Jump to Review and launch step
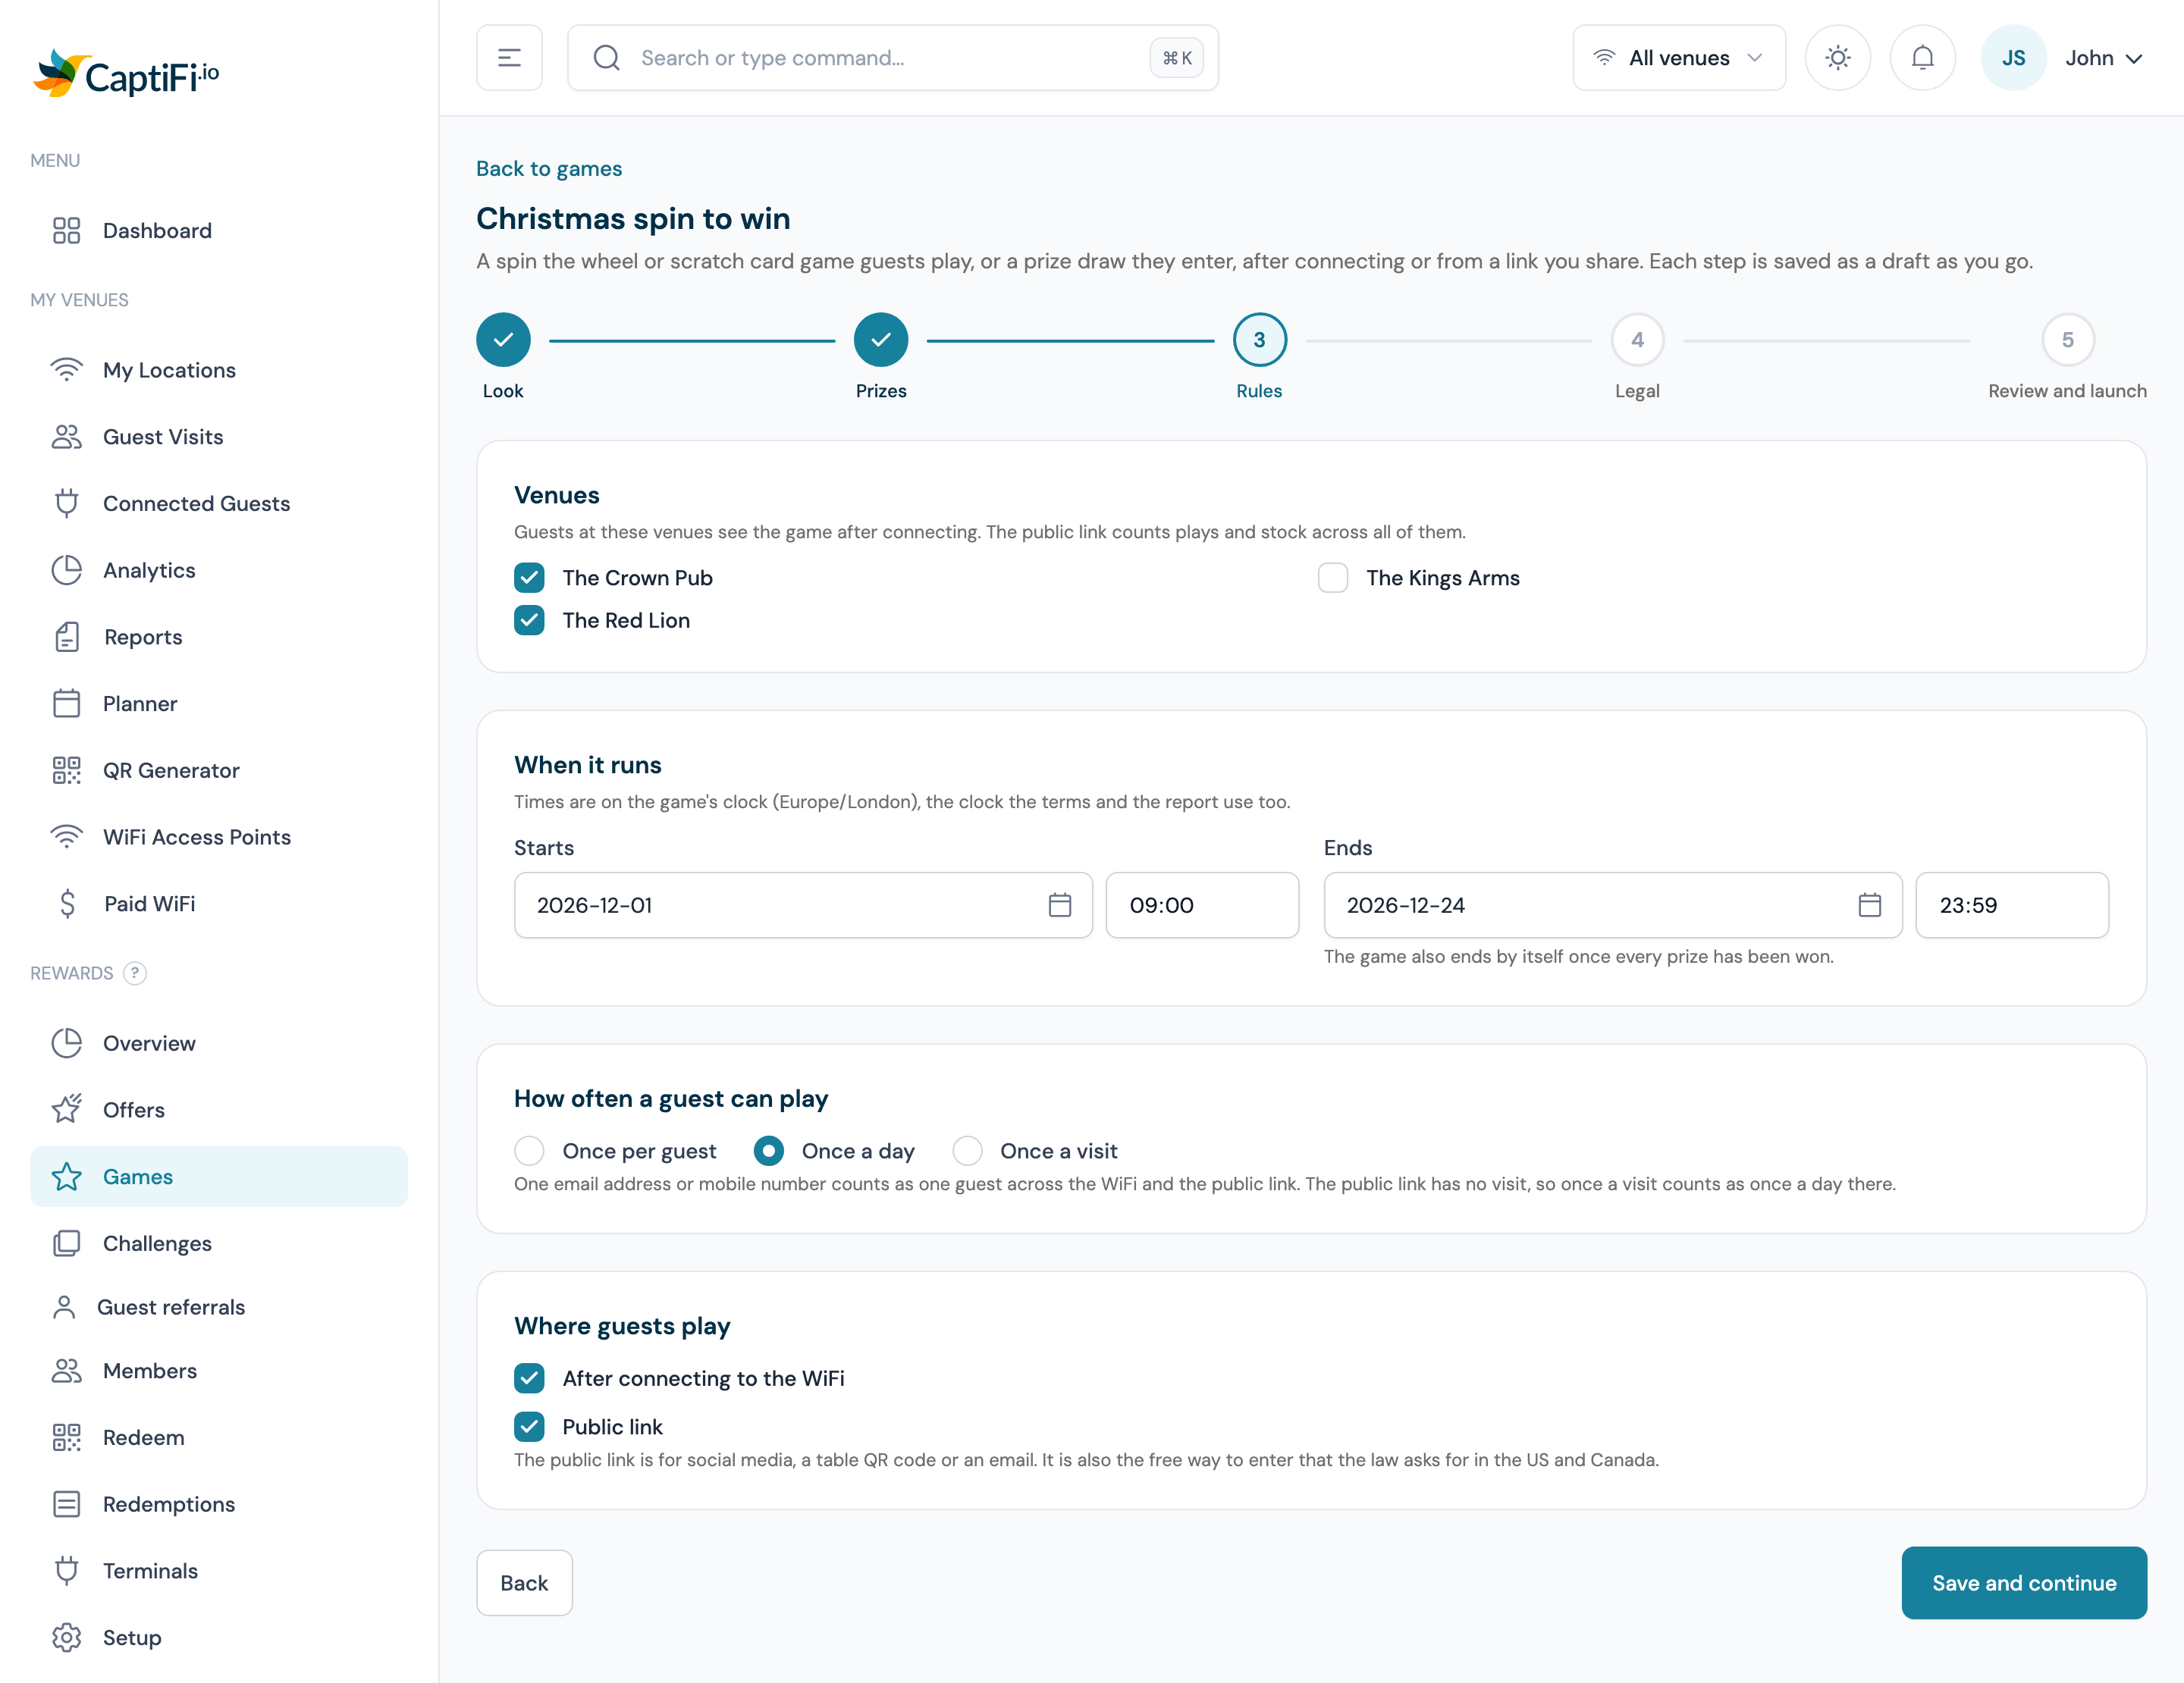Image resolution: width=2184 pixels, height=1683 pixels. coord(2067,340)
